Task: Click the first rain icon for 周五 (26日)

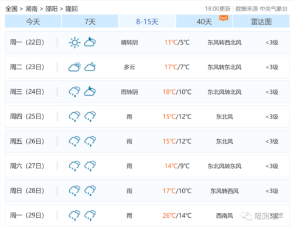Action: [x=74, y=141]
